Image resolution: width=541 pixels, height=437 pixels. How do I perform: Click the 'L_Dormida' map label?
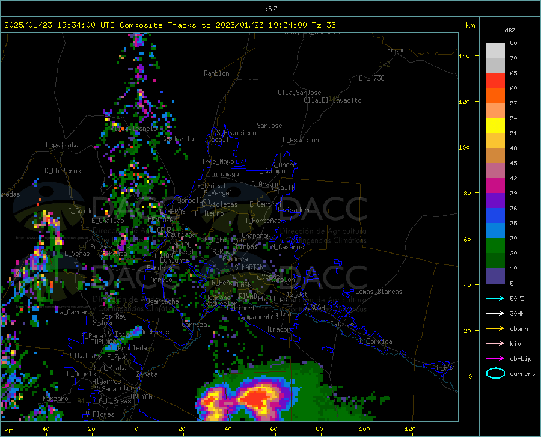pyautogui.click(x=375, y=341)
